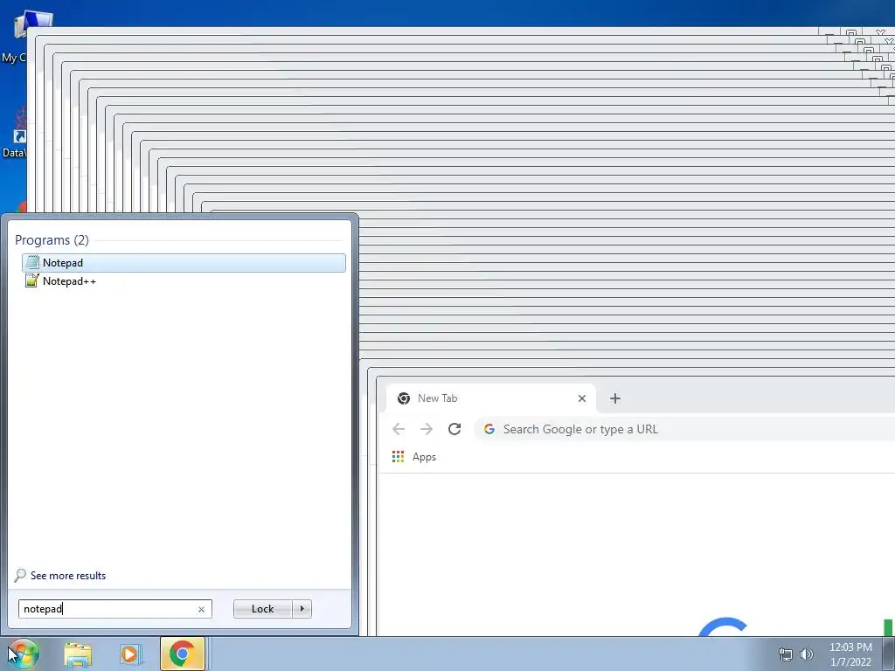895x671 pixels.
Task: Open Windows Explorer from the taskbar
Action: click(x=78, y=654)
